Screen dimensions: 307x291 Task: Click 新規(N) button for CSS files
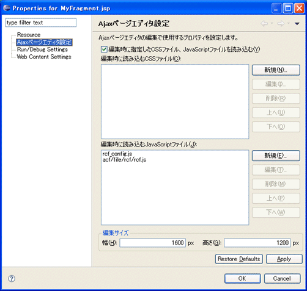(276, 70)
